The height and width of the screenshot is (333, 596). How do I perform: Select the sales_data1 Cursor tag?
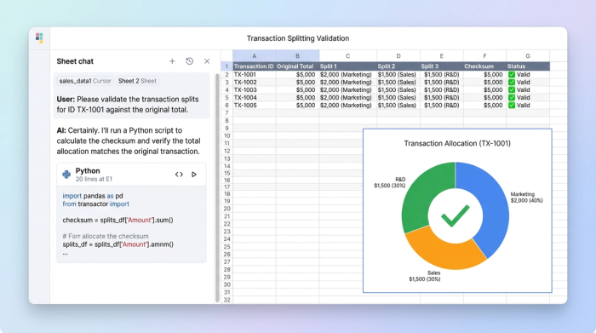click(x=85, y=81)
